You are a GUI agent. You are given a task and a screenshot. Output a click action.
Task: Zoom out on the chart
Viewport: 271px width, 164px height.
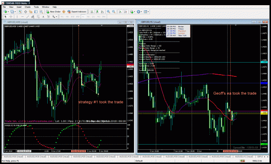114,12
